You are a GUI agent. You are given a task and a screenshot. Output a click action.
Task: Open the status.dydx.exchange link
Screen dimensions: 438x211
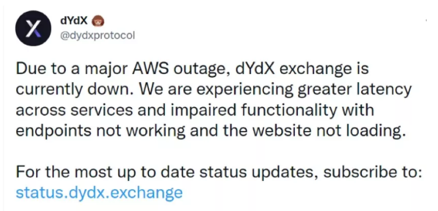99,193
